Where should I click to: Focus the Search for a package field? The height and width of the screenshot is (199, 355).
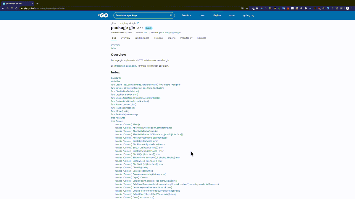pos(144,15)
